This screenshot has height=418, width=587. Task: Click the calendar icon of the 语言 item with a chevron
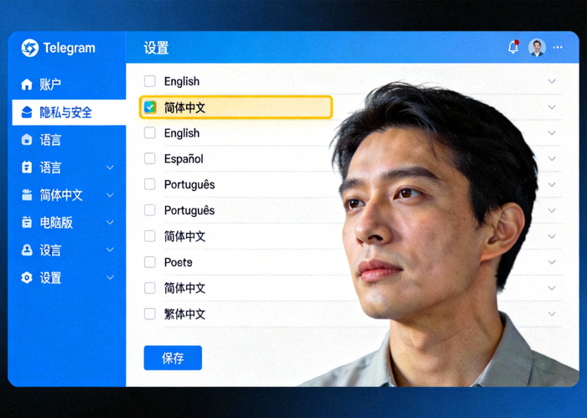27,168
